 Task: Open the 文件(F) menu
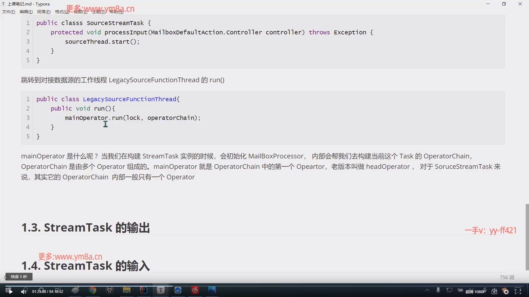(9, 12)
